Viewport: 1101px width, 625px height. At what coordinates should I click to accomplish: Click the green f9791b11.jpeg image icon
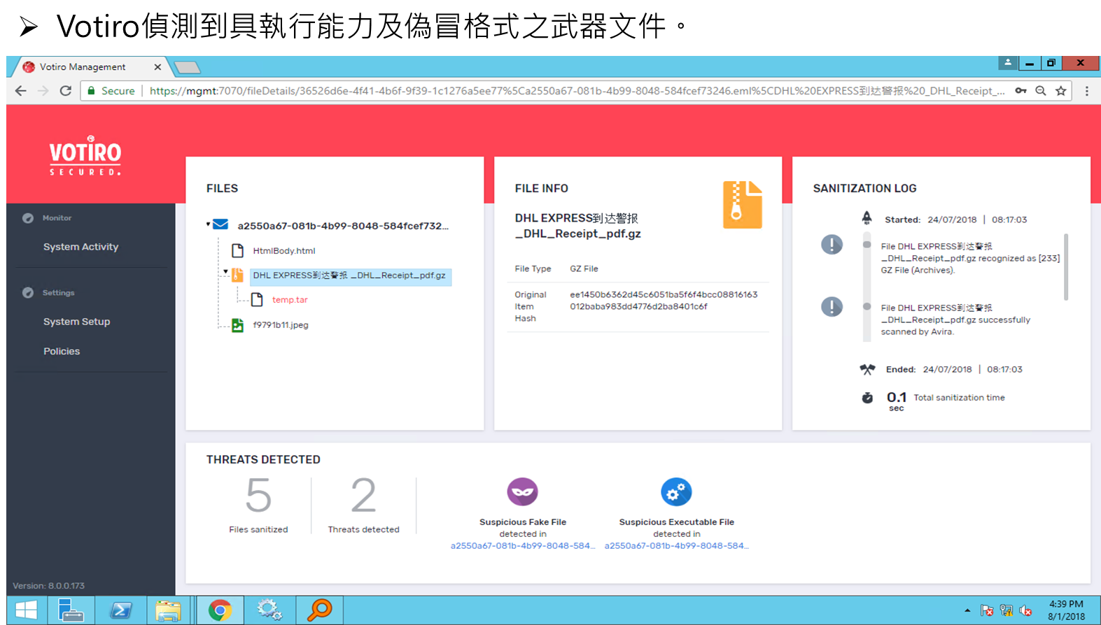click(238, 325)
